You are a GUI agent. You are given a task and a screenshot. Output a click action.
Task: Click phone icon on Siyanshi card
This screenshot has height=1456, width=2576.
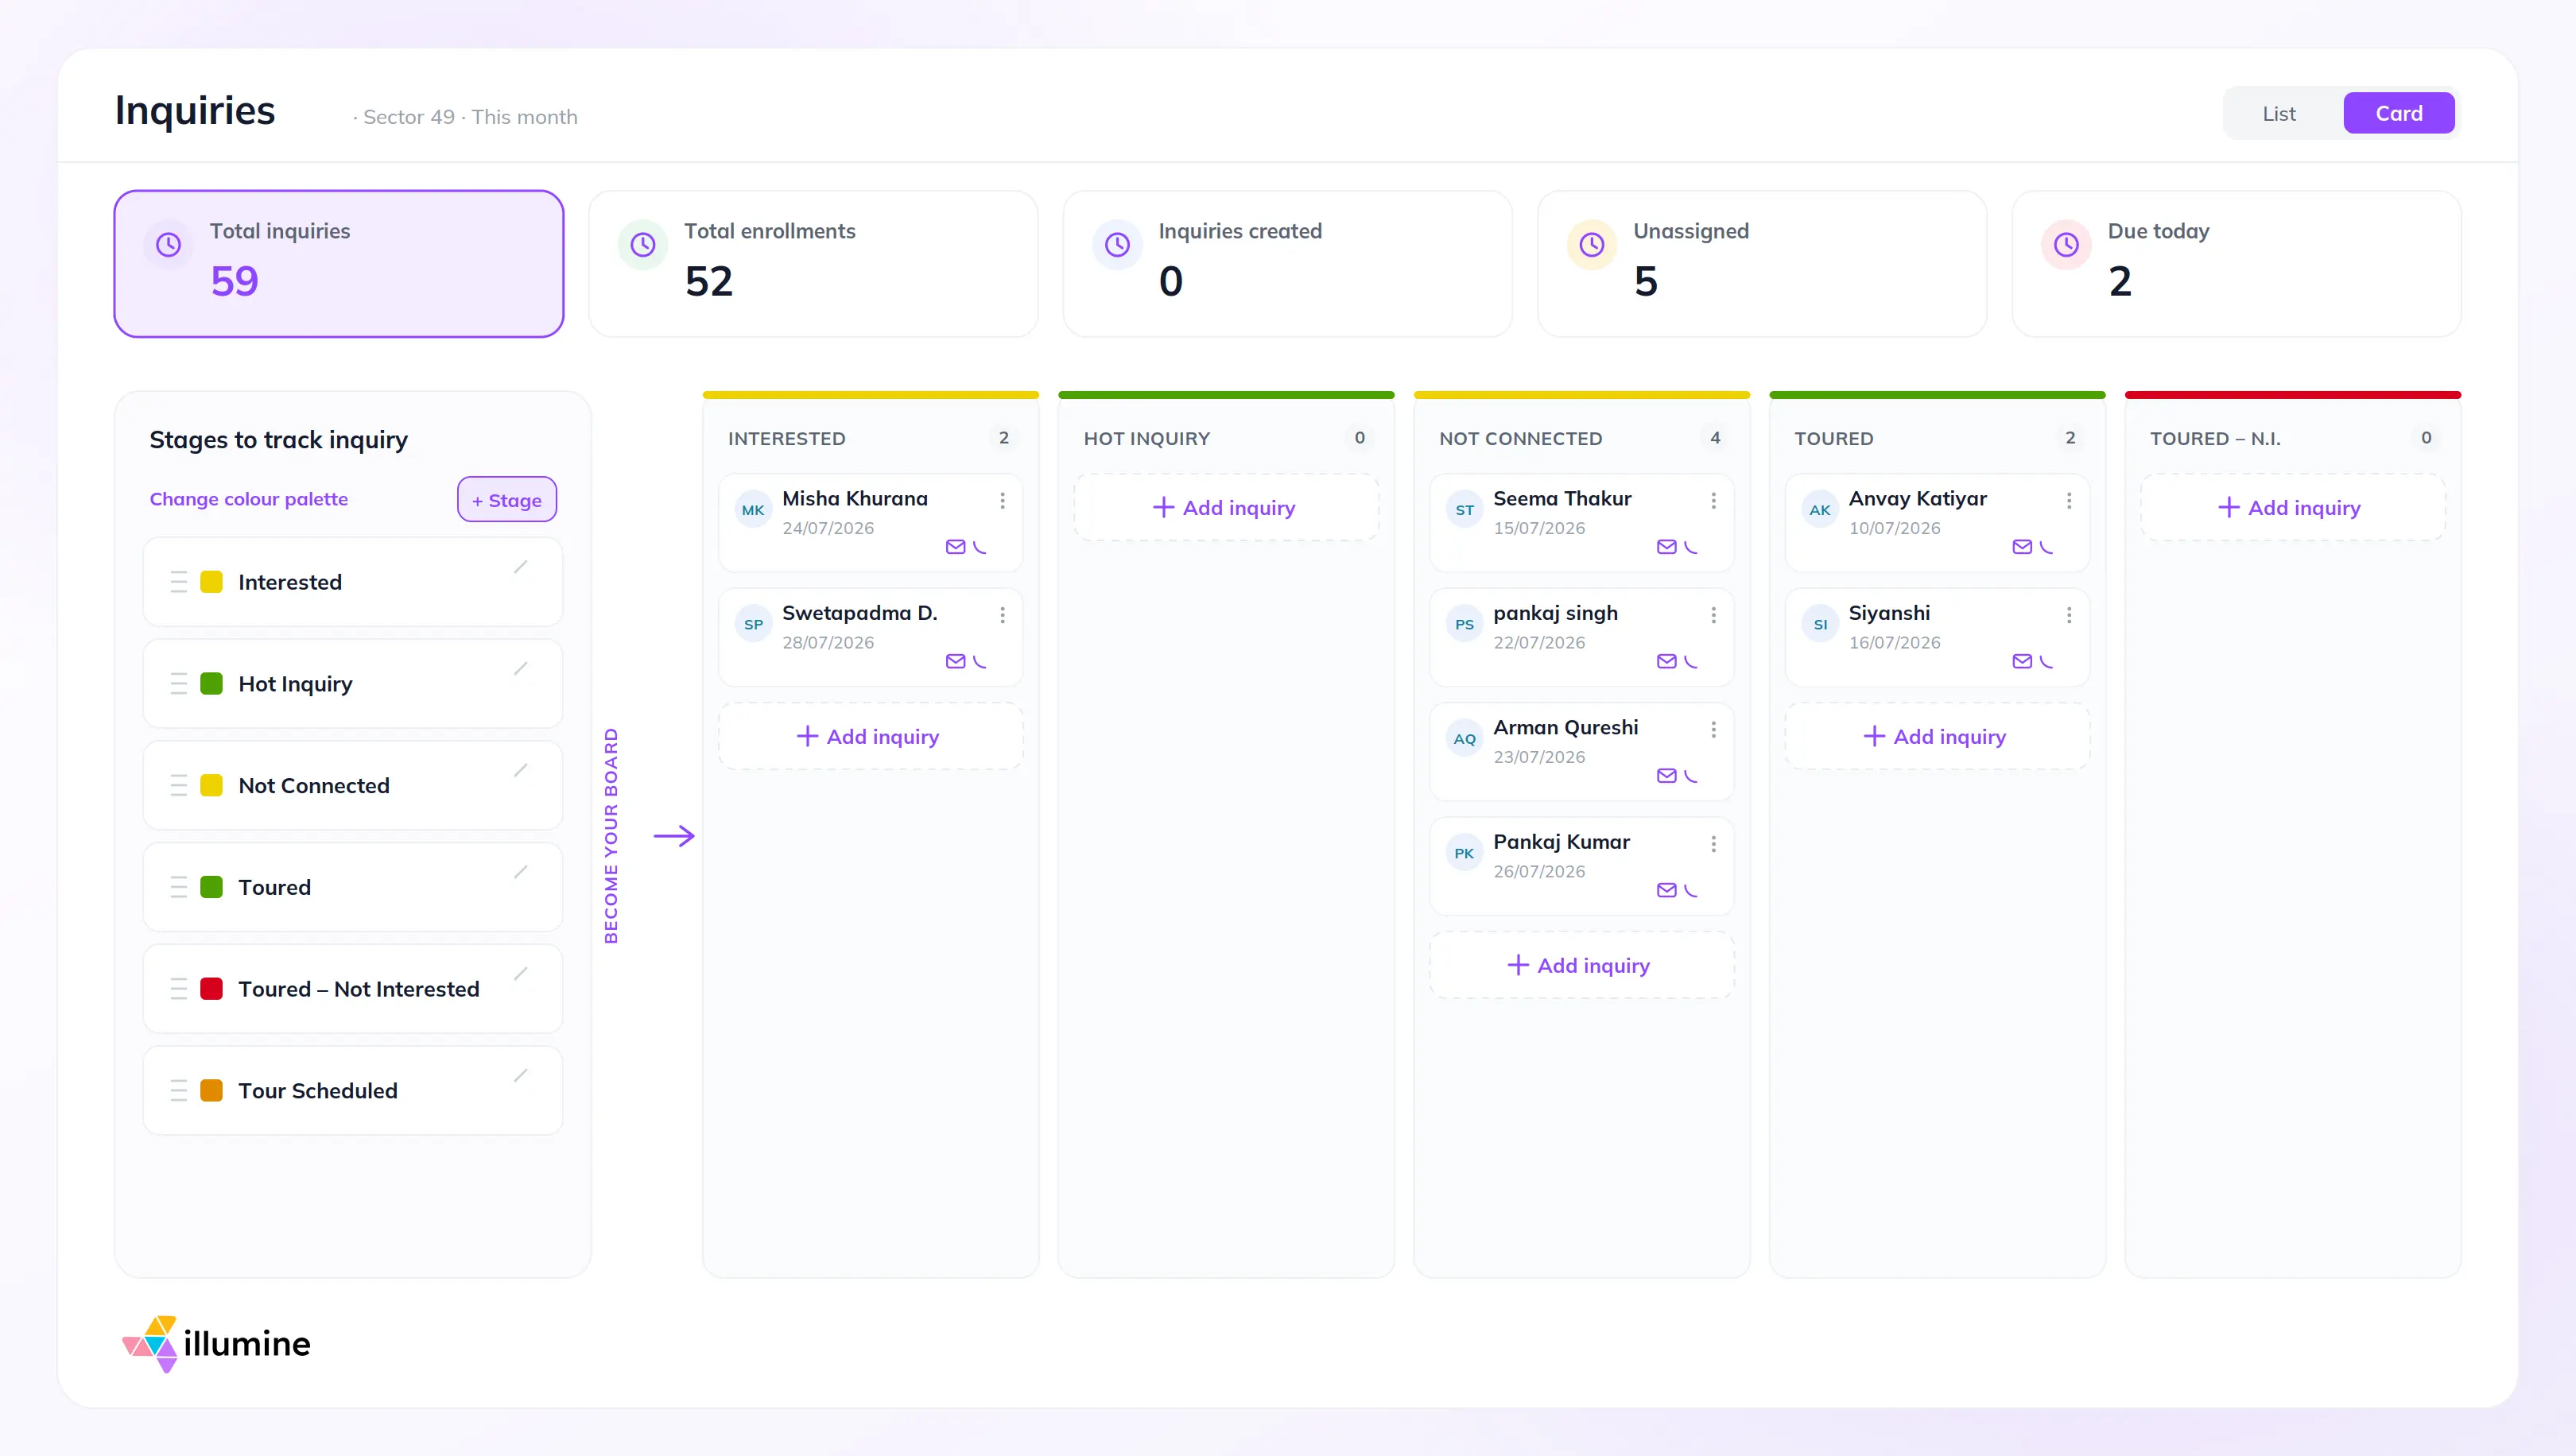2046,661
